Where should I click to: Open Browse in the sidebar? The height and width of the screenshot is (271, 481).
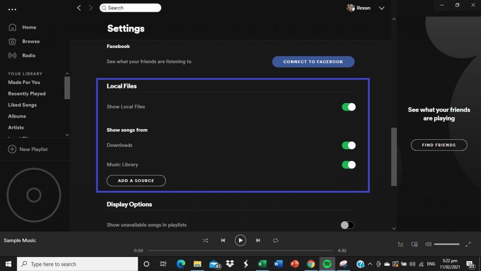(31, 41)
